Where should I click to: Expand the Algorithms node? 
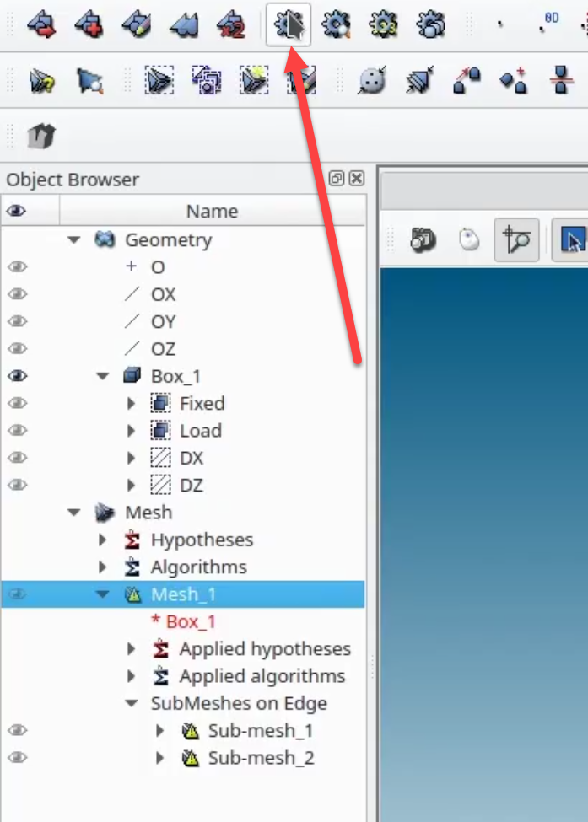[103, 567]
